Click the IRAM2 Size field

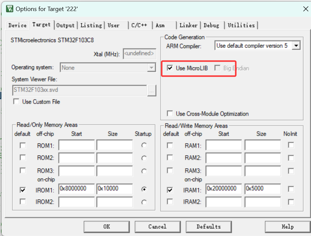coord(263,202)
